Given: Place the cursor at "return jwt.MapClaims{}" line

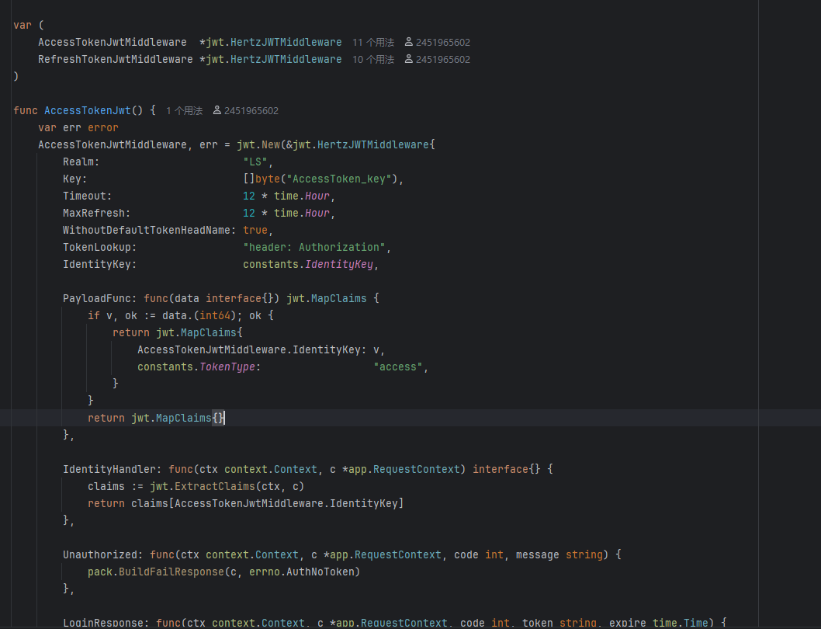Looking at the screenshot, I should click(156, 418).
